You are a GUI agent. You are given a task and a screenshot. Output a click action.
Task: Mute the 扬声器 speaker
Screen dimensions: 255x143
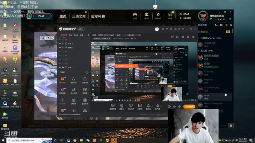pos(157,107)
